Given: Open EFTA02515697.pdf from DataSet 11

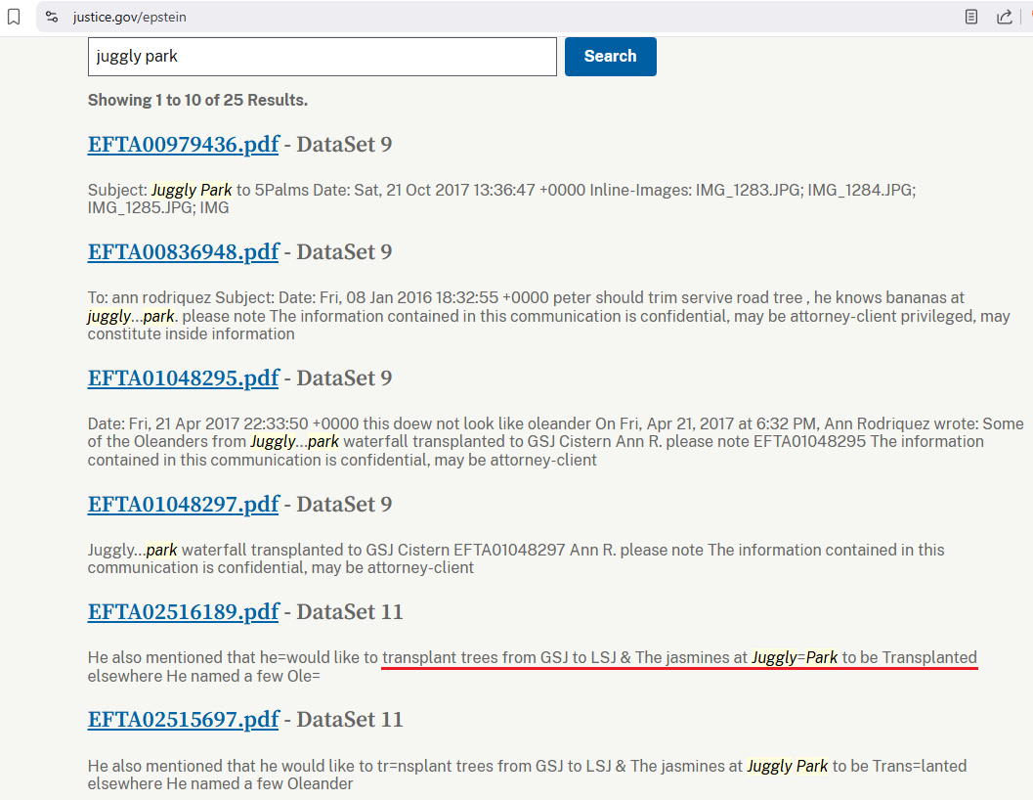Looking at the screenshot, I should (183, 720).
